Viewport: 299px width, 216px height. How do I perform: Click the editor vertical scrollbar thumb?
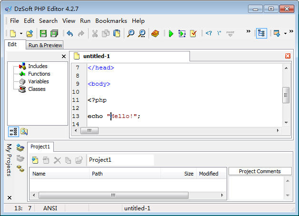pos(286,95)
